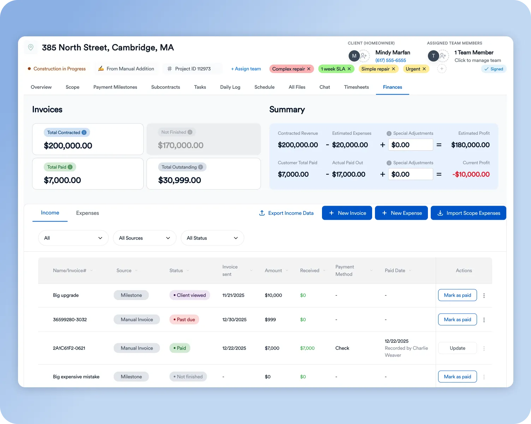Click the M client avatar
This screenshot has width=531, height=424.
tap(354, 56)
